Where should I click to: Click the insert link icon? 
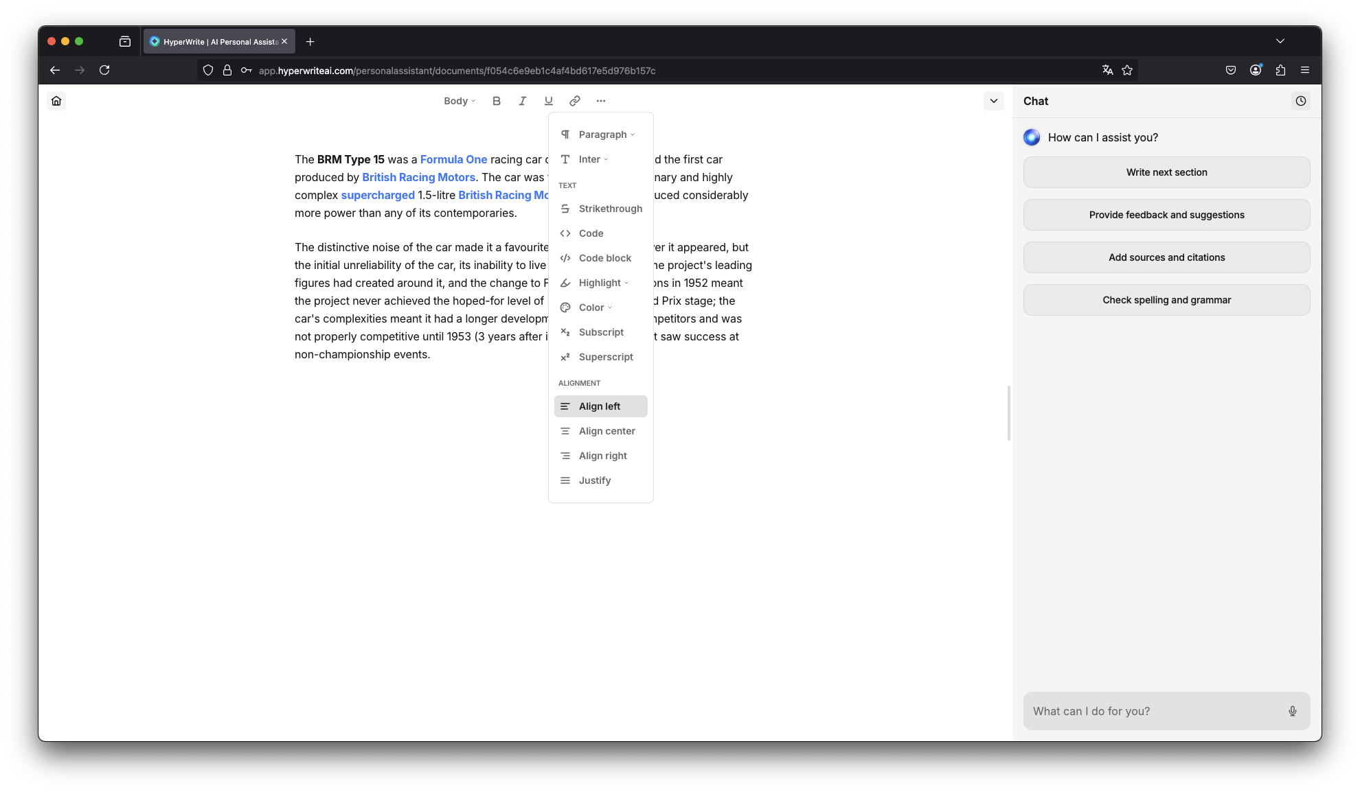pyautogui.click(x=574, y=101)
